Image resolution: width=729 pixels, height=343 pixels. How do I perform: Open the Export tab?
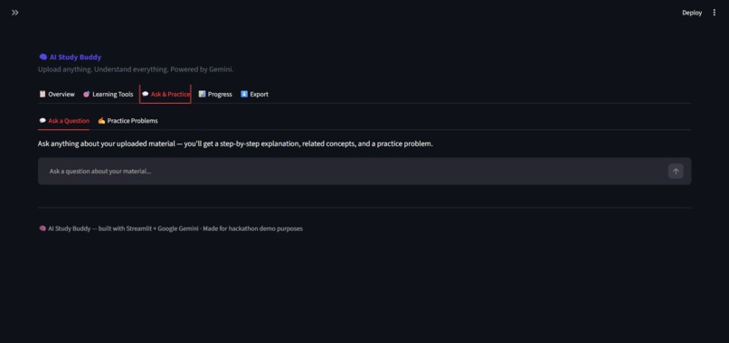[254, 94]
